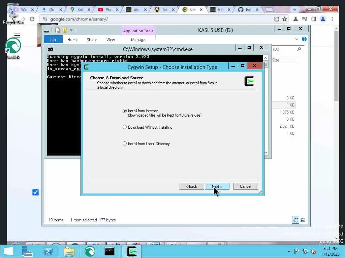Choose the Download Without Installing option

(125, 127)
